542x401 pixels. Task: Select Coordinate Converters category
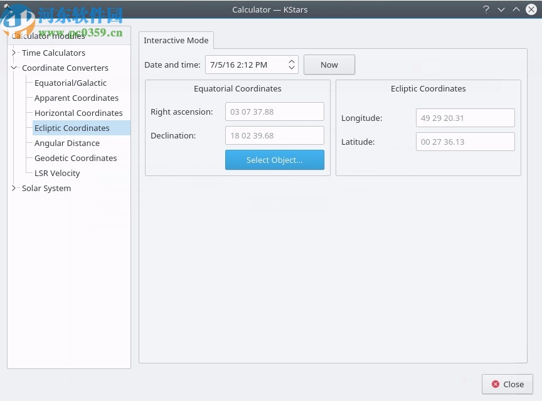click(x=65, y=68)
